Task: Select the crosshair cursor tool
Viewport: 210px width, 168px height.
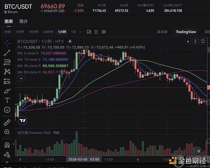Action: point(7,43)
